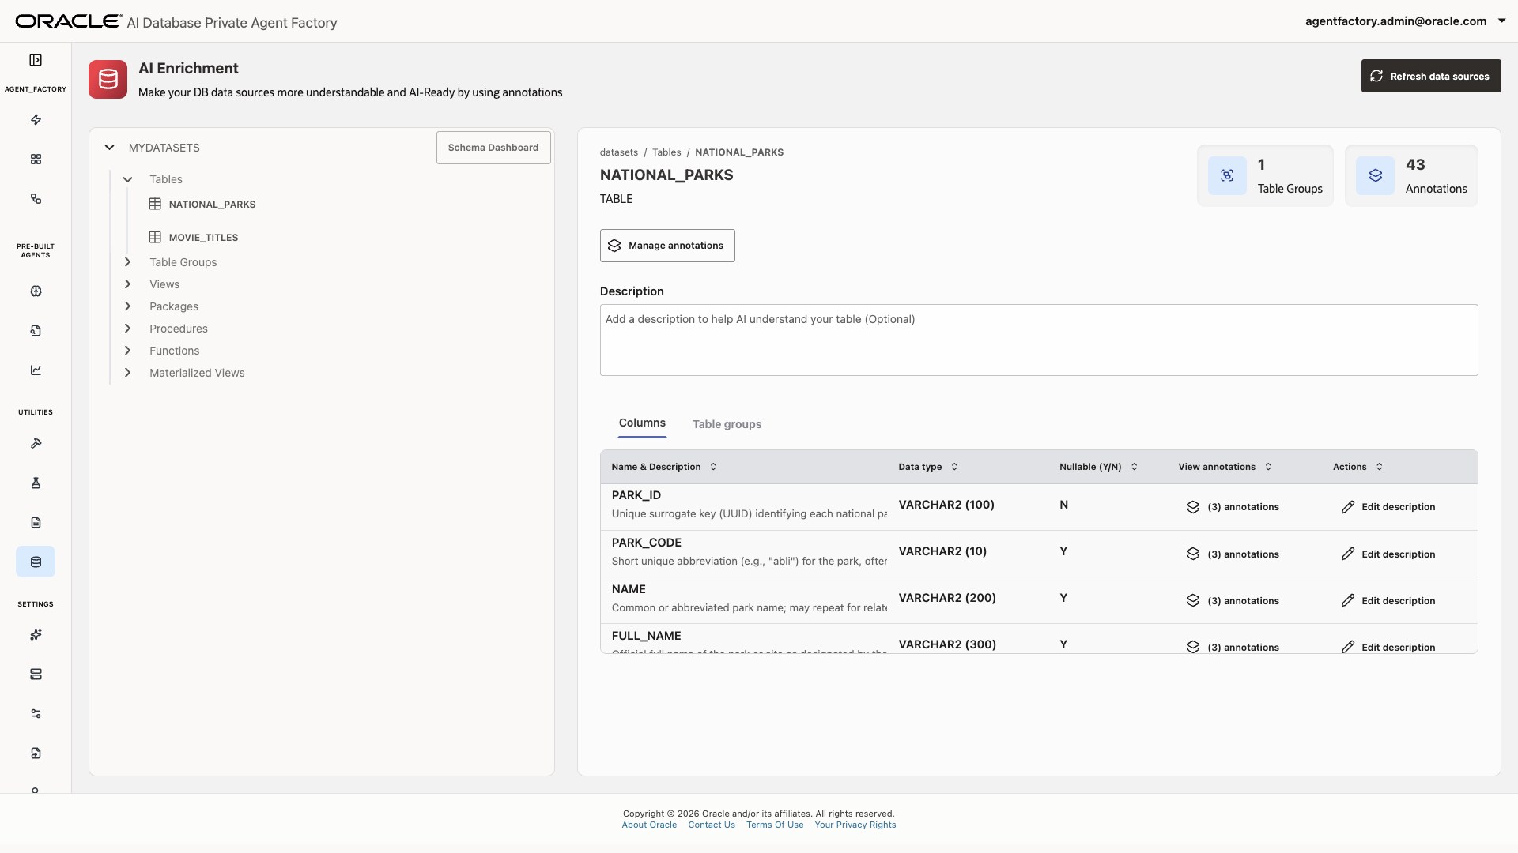This screenshot has width=1518, height=853.
Task: Select the highlighted database AI Enrichment icon
Action: click(x=36, y=562)
